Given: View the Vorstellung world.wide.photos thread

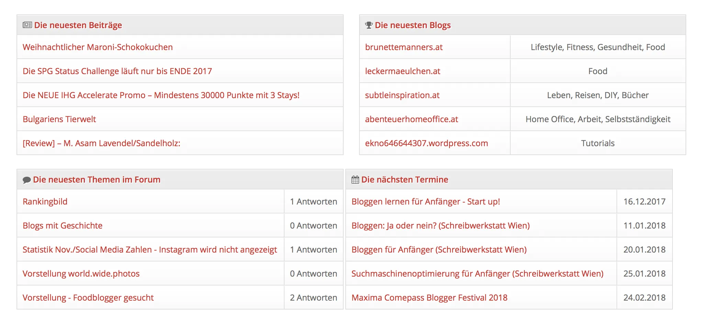Looking at the screenshot, I should (x=81, y=273).
